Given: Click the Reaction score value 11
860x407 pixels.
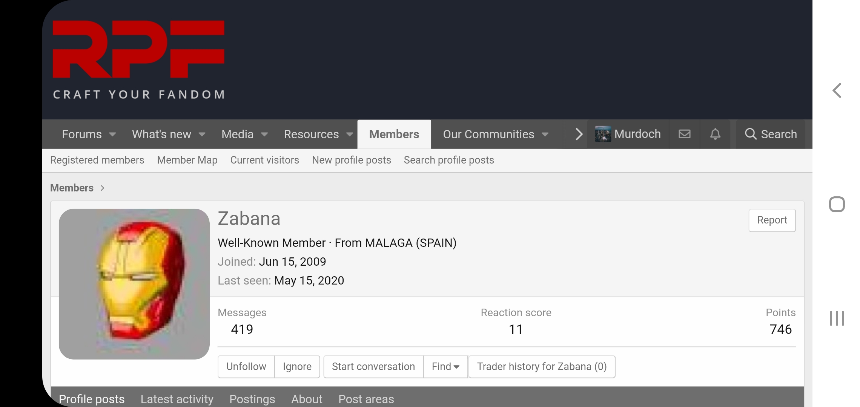Looking at the screenshot, I should pyautogui.click(x=516, y=329).
